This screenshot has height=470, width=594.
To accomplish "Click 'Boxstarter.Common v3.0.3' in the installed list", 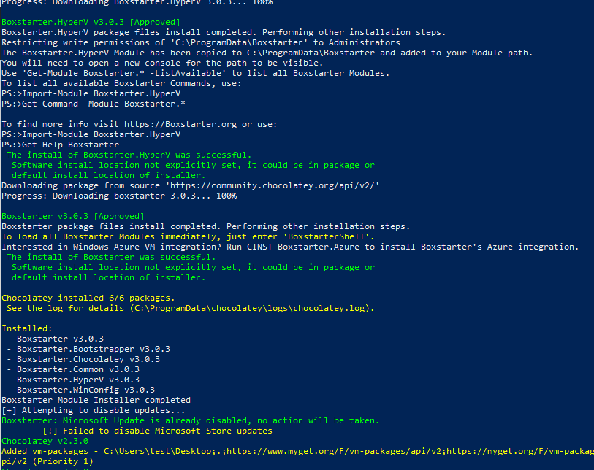I will 80,369.
